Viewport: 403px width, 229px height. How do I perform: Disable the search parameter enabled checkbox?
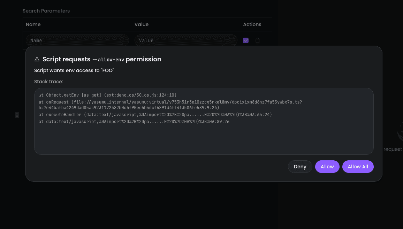pyautogui.click(x=246, y=40)
